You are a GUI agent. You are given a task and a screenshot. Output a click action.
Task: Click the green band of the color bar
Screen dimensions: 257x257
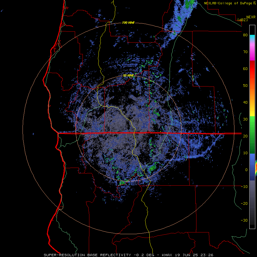click(252, 135)
